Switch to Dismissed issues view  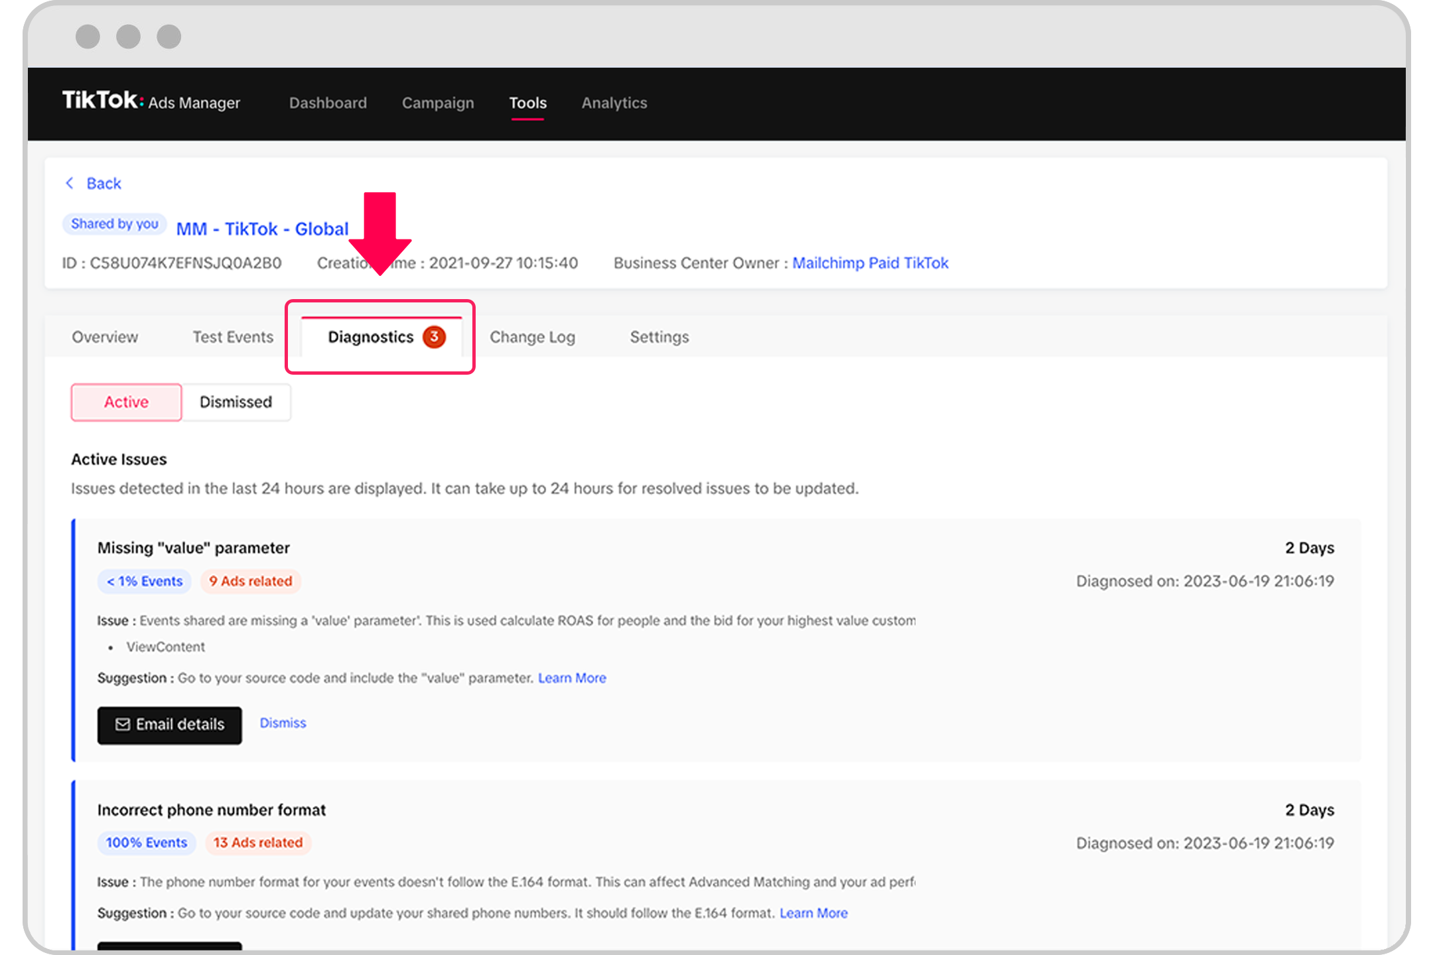(235, 402)
